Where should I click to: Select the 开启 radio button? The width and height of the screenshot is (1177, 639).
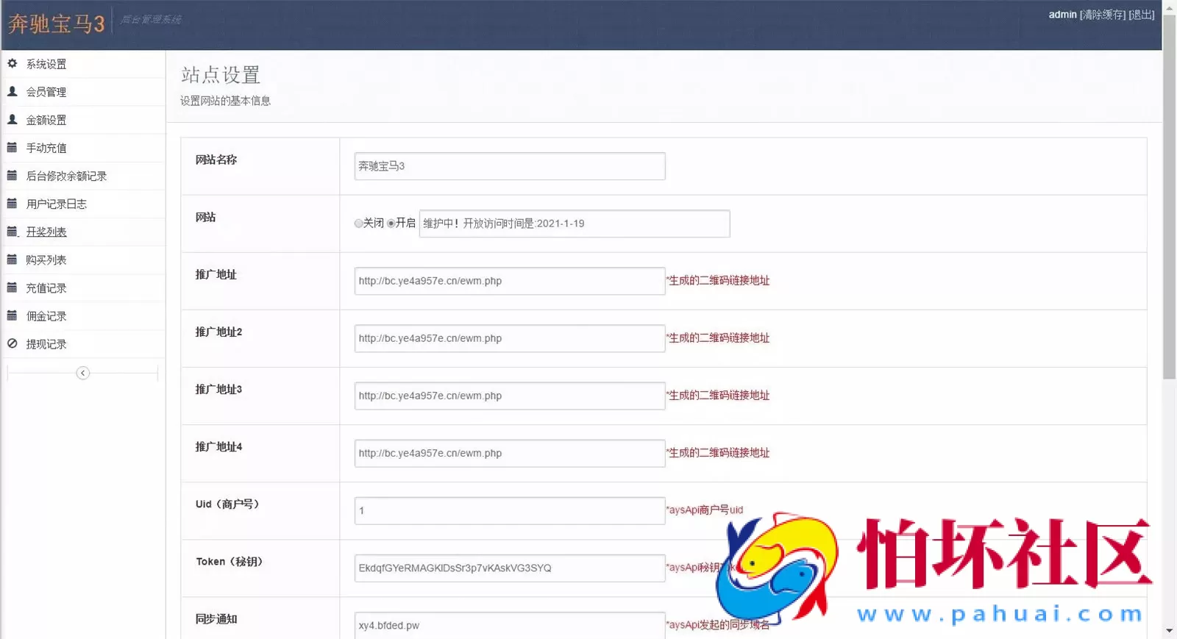point(391,224)
